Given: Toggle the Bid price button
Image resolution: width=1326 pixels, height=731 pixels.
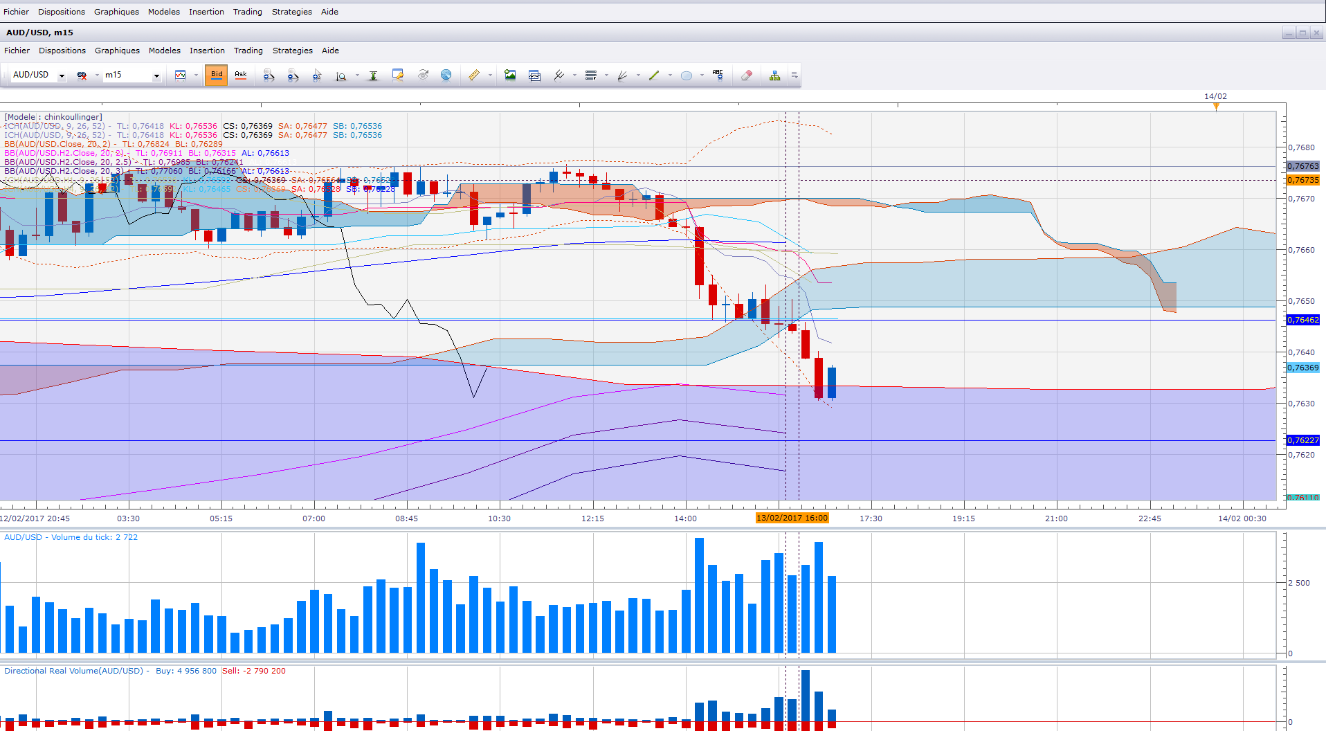Looking at the screenshot, I should pos(217,75).
